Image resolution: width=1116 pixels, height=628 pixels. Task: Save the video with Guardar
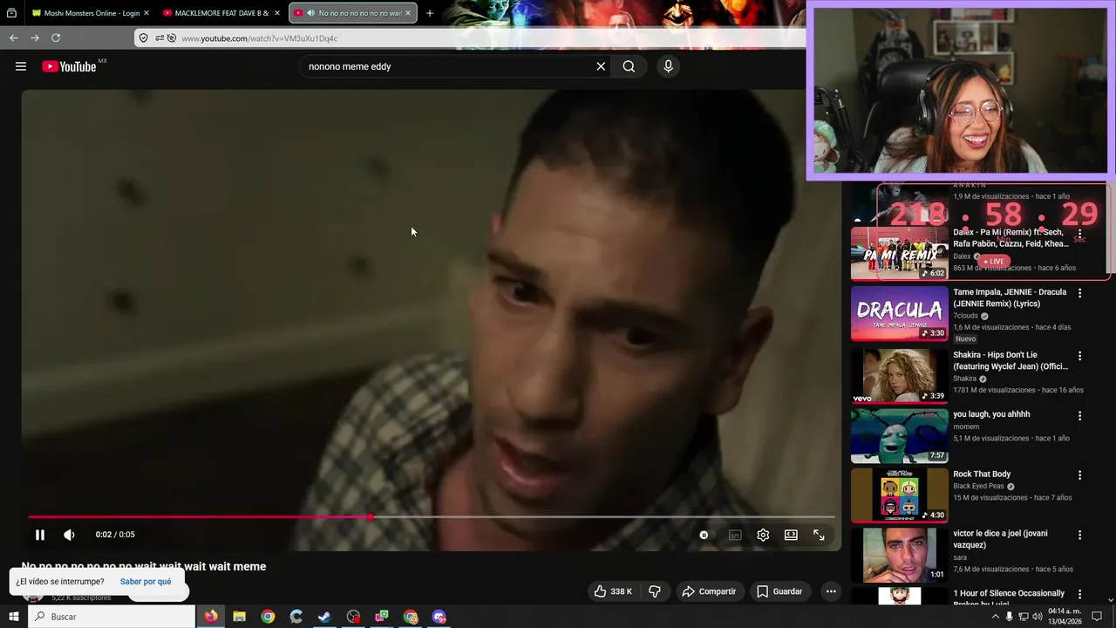click(x=779, y=591)
